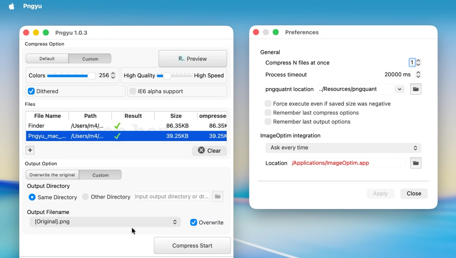Click Close in the Preferences window
456x258 pixels.
coord(414,193)
